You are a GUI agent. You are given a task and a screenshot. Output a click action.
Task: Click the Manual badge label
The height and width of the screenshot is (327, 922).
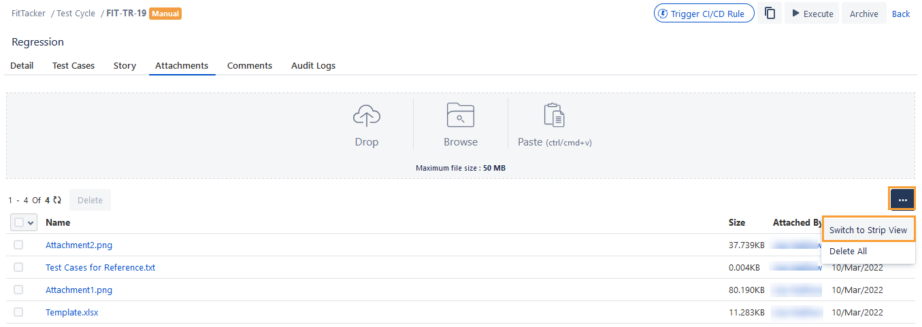(x=165, y=13)
